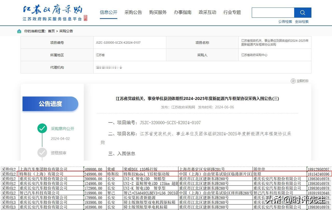332x210 pixels.
Task: Click the step date 2024-04-02
Action: click(x=60, y=139)
